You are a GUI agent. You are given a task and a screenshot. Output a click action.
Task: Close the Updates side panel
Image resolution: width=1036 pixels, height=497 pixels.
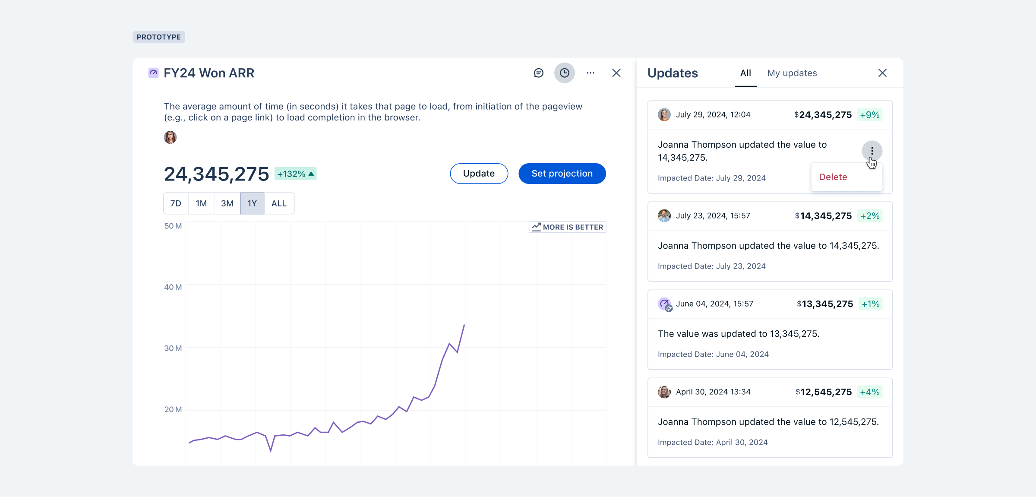tap(882, 73)
